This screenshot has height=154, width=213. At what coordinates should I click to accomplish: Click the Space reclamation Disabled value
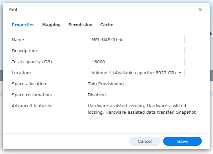[97, 95]
